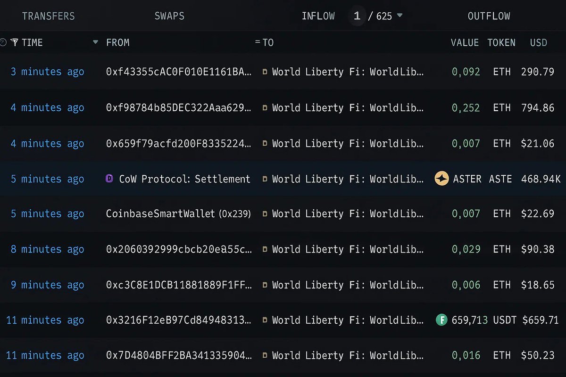This screenshot has height=377, width=566.
Task: Click the contract icon in the 0xf98784 row
Action: [265, 108]
